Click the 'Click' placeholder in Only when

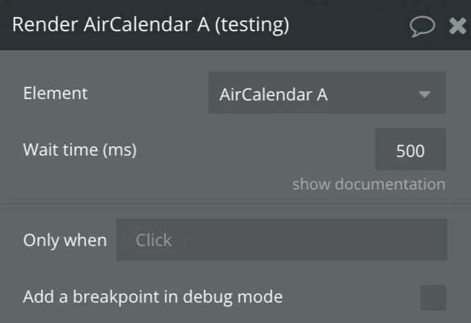coord(153,240)
